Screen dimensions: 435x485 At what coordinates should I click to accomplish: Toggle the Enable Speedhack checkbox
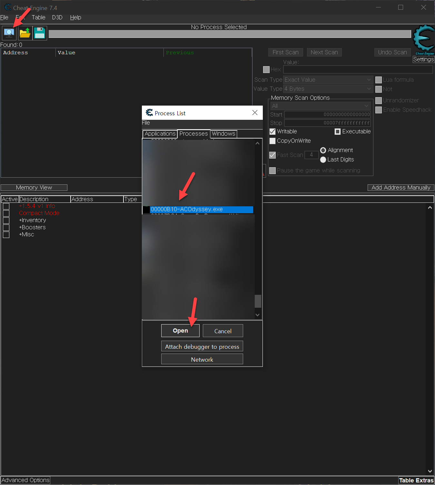click(x=379, y=110)
